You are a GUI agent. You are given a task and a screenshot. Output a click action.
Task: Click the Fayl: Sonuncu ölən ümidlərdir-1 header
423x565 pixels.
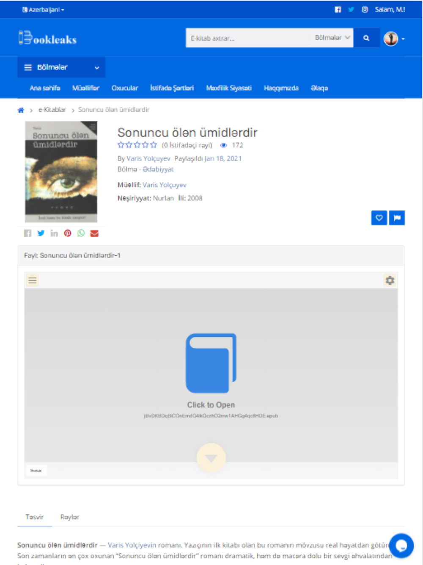pos(211,255)
